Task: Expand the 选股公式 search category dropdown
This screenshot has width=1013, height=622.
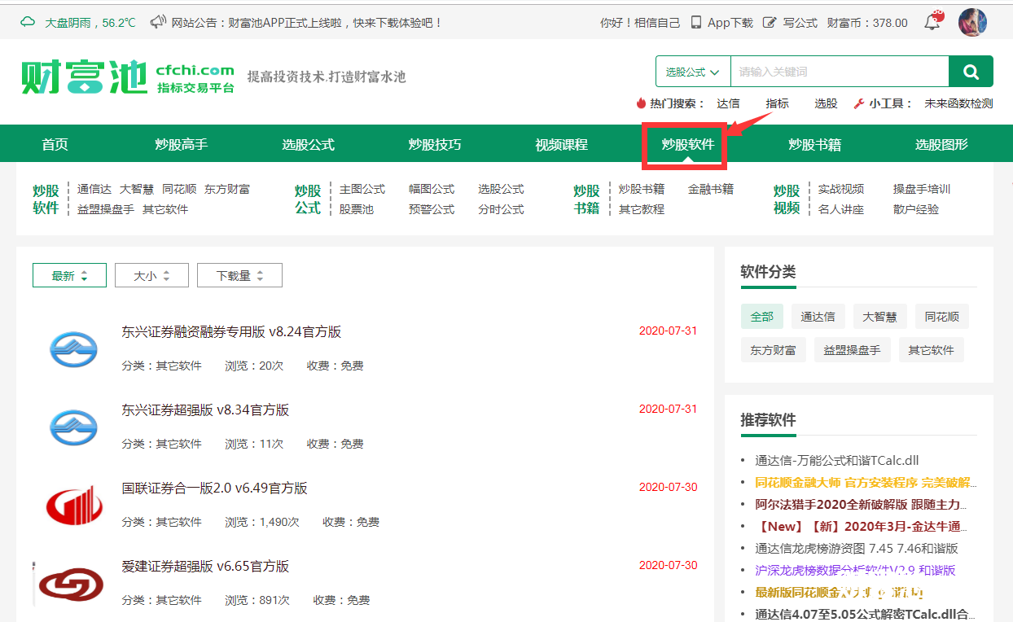Action: [693, 72]
